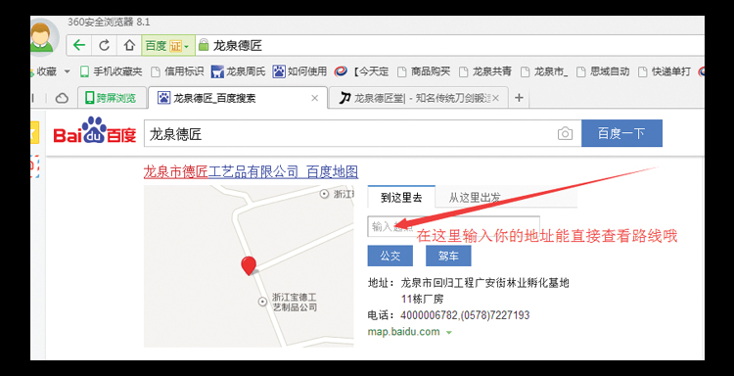Select the 到这里去 tab
Image resolution: width=734 pixels, height=376 pixels.
401,197
